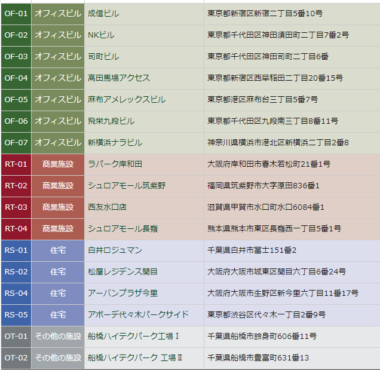Click 商業施設 in the RT-01 row
Viewport: 380px width, 370px height.
(58, 164)
